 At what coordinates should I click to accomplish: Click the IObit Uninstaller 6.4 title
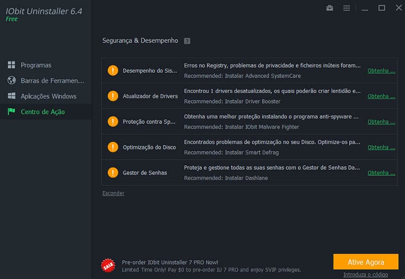[x=44, y=11]
